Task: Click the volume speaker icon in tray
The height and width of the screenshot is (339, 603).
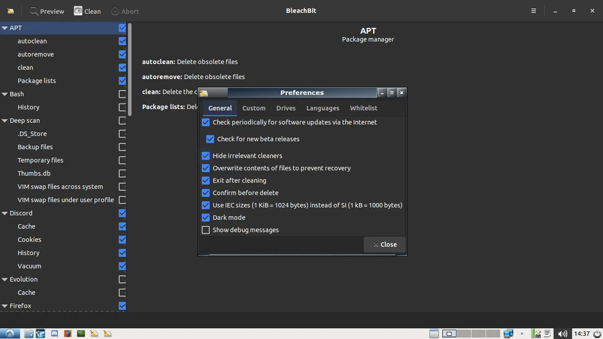Action: 562,333
